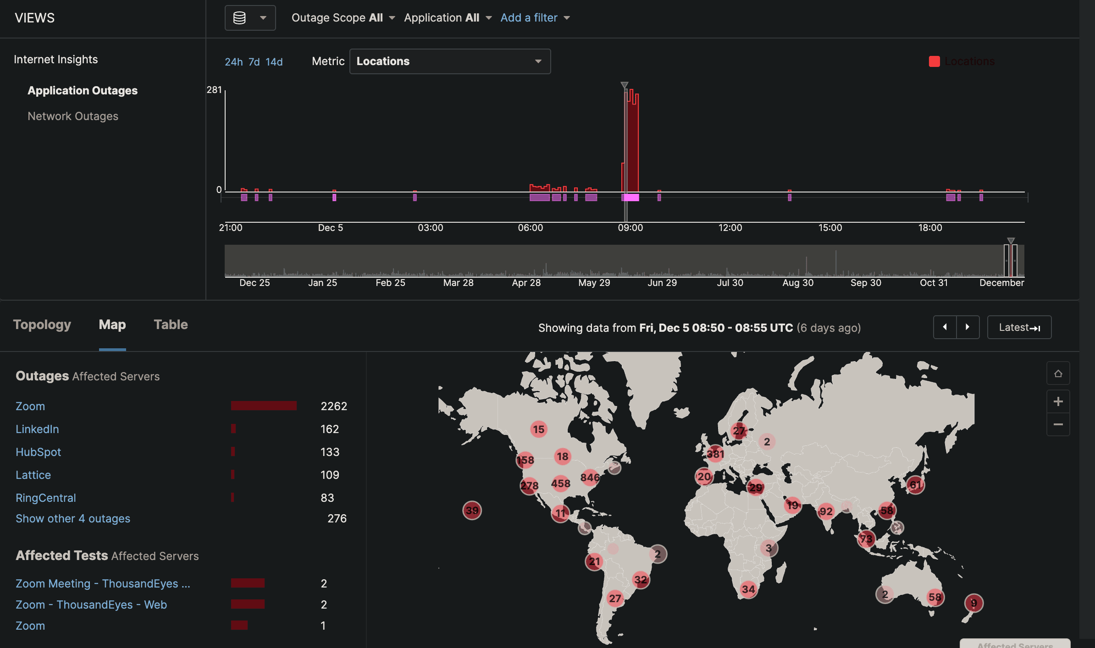Switch to the Topology view

click(x=42, y=324)
